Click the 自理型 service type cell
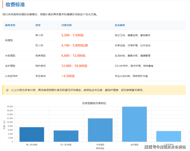The height and width of the screenshot is (151, 190). [x=9, y=40]
